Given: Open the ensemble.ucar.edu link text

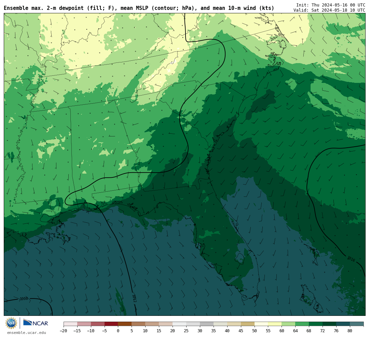Looking at the screenshot, I should (27, 333).
